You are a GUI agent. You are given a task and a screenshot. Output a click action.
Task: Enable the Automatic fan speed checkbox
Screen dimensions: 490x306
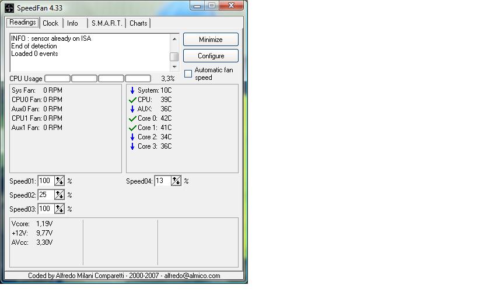click(188, 73)
